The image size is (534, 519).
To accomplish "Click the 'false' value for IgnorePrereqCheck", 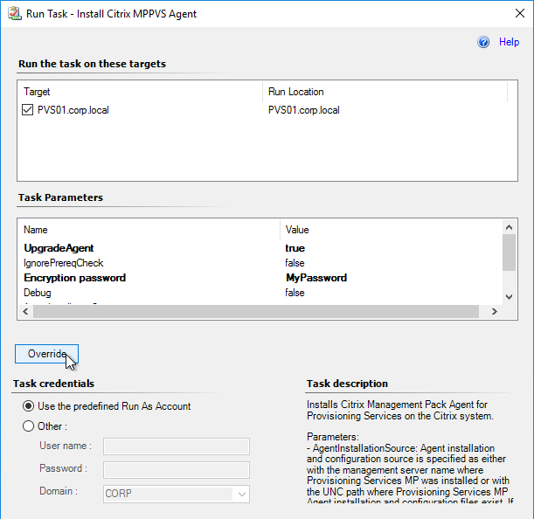I will click(295, 263).
